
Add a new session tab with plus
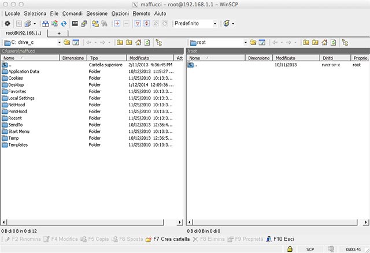pos(58,34)
